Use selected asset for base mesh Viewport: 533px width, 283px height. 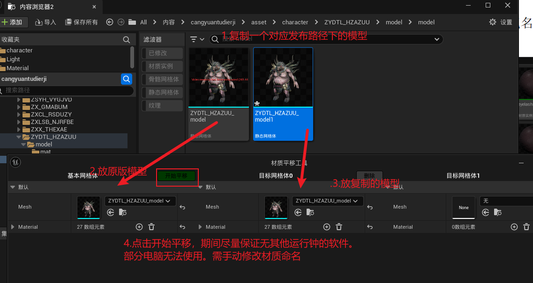point(111,212)
